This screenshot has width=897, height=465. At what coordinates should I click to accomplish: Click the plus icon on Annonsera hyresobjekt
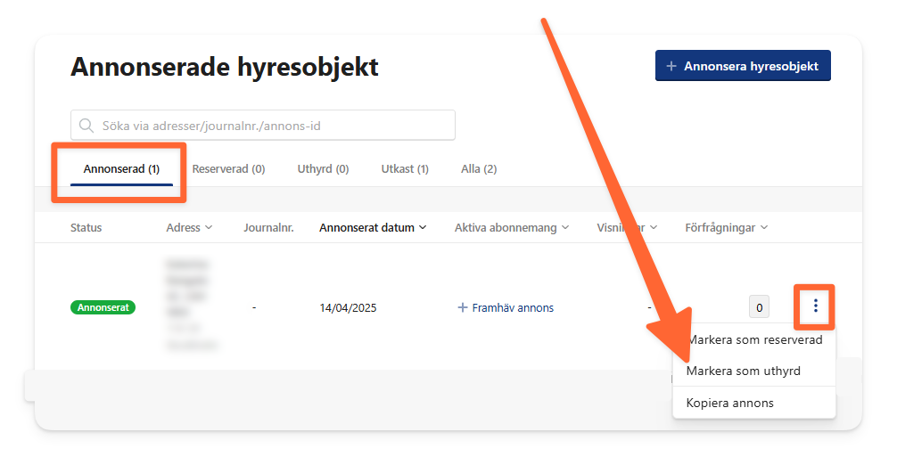pos(671,66)
